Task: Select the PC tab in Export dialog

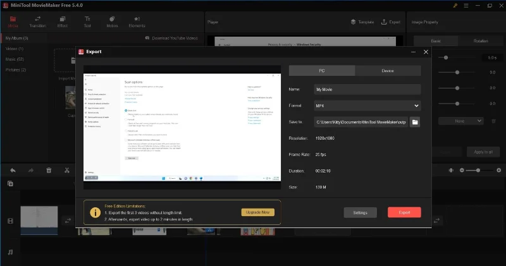Action: 322,71
